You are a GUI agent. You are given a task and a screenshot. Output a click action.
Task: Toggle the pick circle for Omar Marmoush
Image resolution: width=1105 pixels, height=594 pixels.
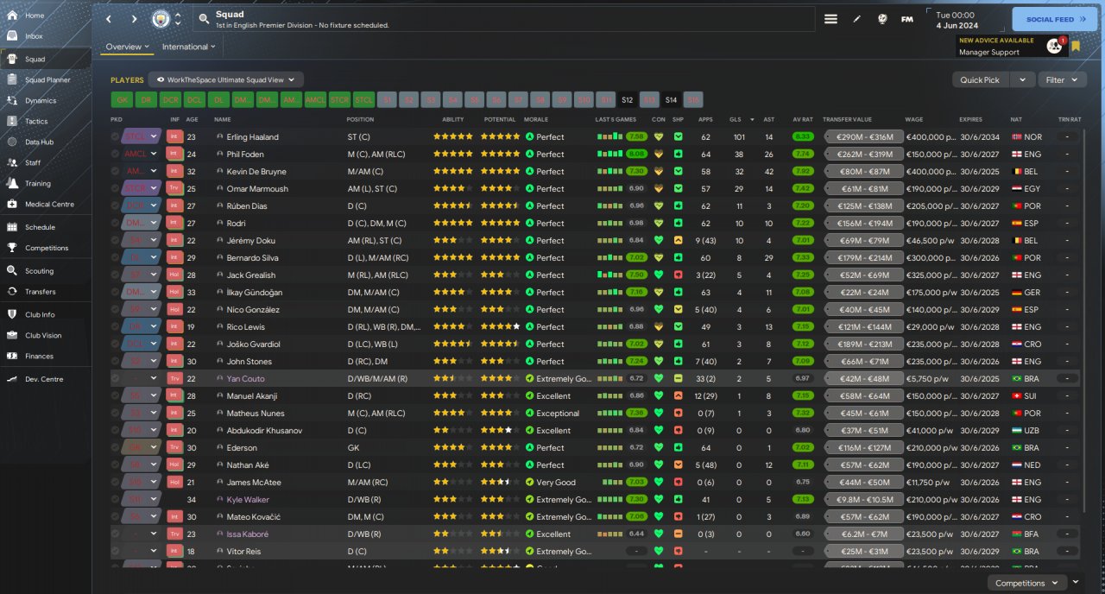point(116,188)
